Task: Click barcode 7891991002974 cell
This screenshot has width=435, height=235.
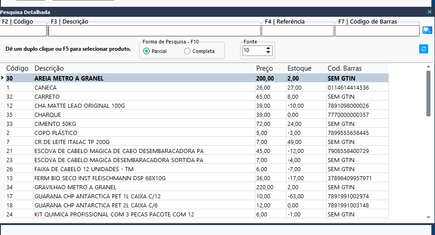Action: 357,196
